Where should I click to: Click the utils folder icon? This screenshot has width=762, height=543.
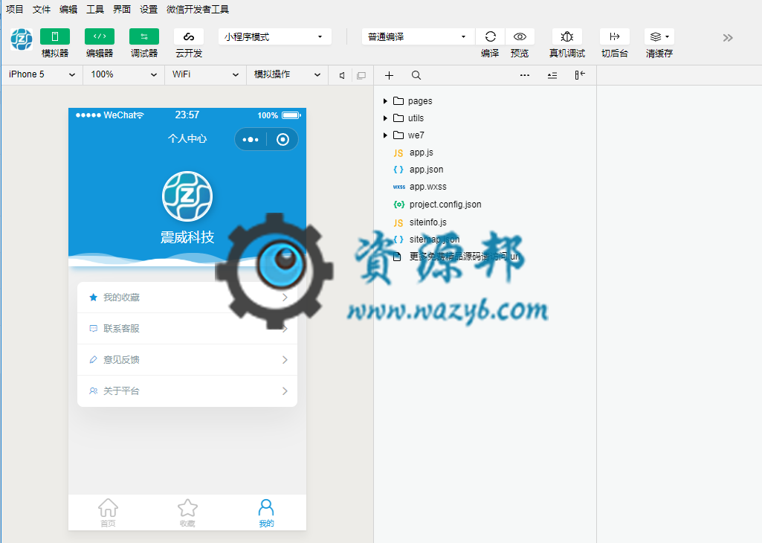[x=398, y=118]
